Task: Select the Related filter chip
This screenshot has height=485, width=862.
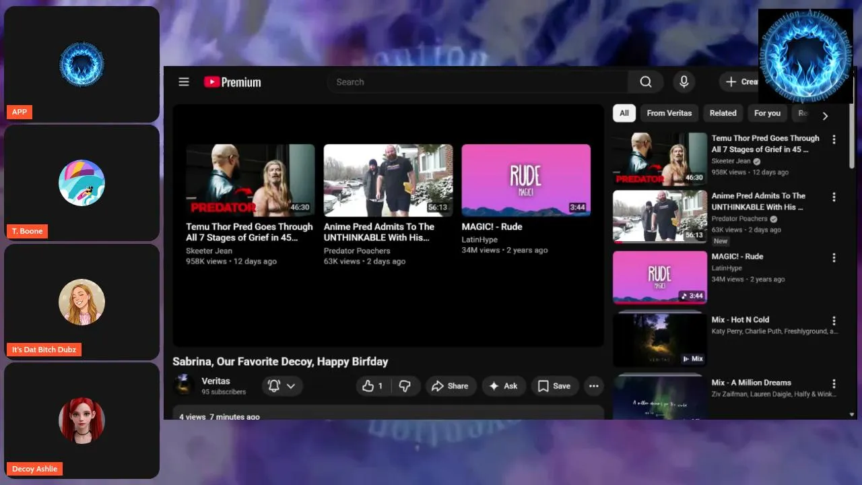Action: pos(723,113)
